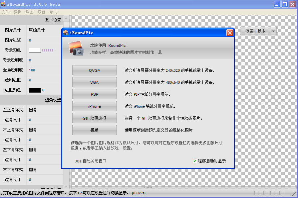This screenshot has width=298, height=198.
Task: Choose the PSP wallpaper preset button
Action: 95,94
